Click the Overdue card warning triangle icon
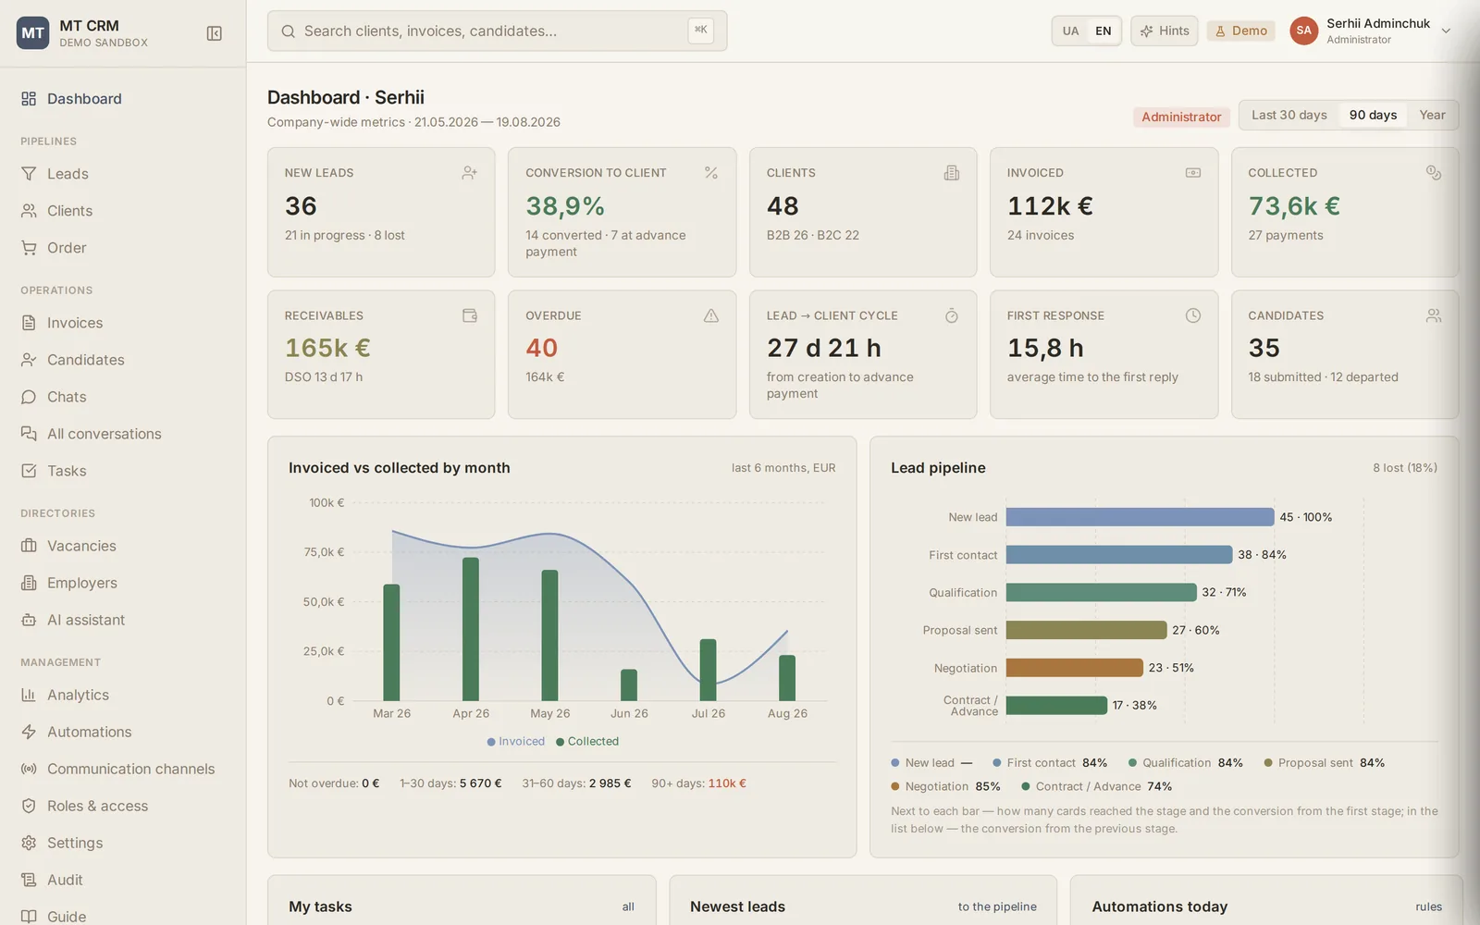The height and width of the screenshot is (925, 1480). (x=711, y=315)
